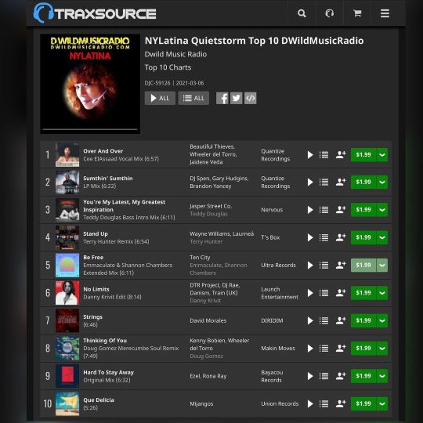Follow artists of Thinking Of You
The height and width of the screenshot is (423, 423).
pos(341,349)
